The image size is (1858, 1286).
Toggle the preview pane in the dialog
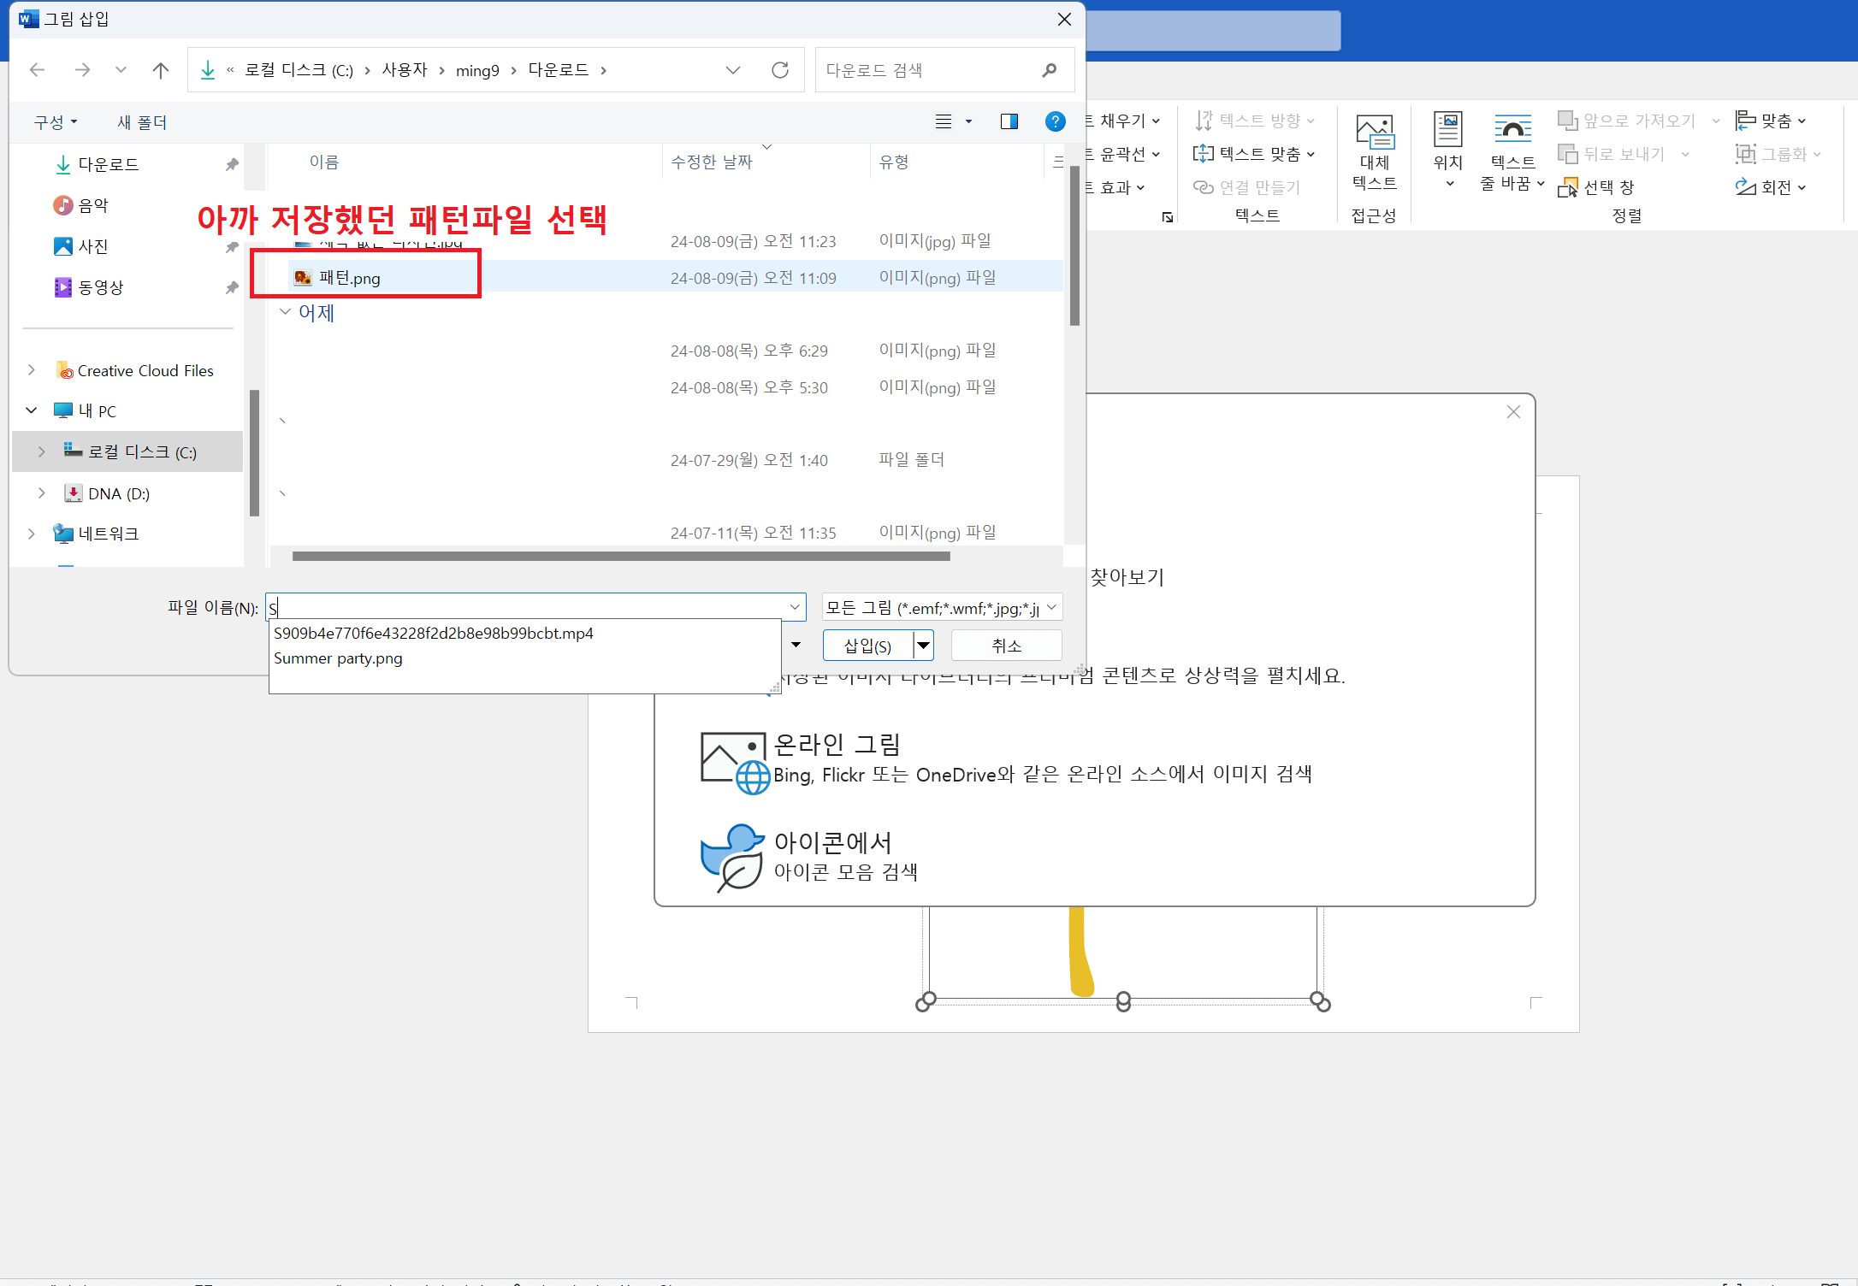coord(1009,121)
